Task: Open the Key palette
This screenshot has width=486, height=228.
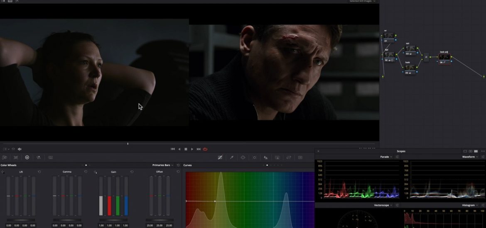Action: point(277,158)
